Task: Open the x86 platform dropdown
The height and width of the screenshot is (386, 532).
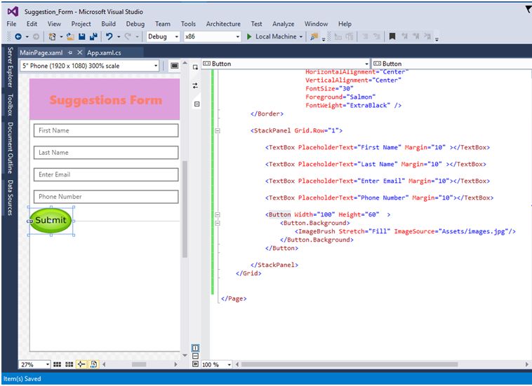Action: 211,36
